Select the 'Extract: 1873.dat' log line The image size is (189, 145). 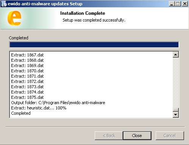[27, 87]
